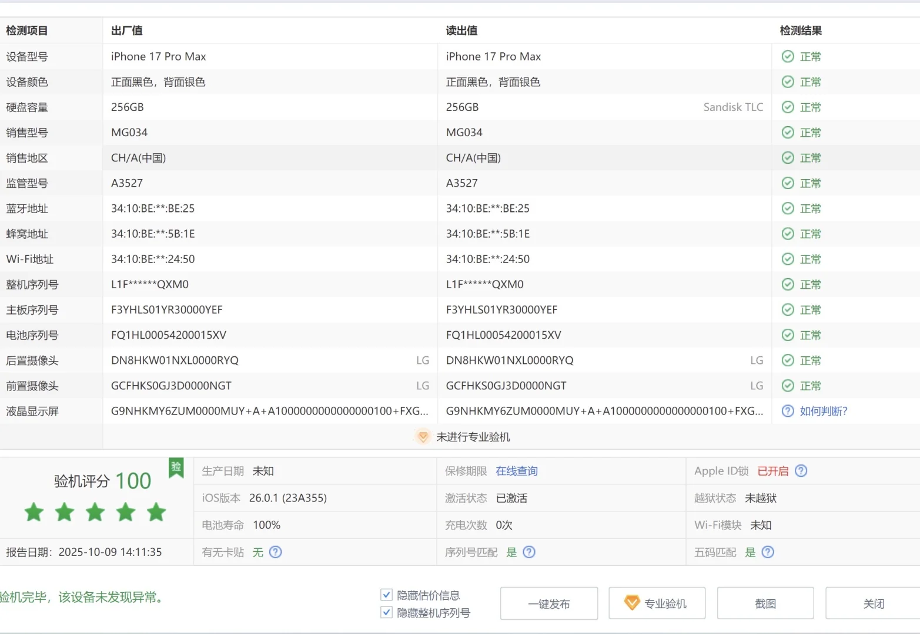
Task: Click the green check icon for 硬盘容量
Action: coord(788,107)
